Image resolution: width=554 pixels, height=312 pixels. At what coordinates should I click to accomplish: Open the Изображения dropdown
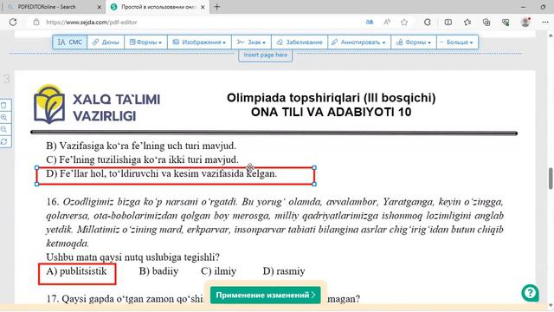pyautogui.click(x=199, y=42)
